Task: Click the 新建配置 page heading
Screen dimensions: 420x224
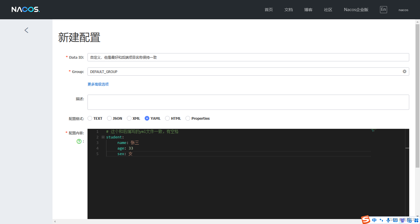Action: coord(79,37)
